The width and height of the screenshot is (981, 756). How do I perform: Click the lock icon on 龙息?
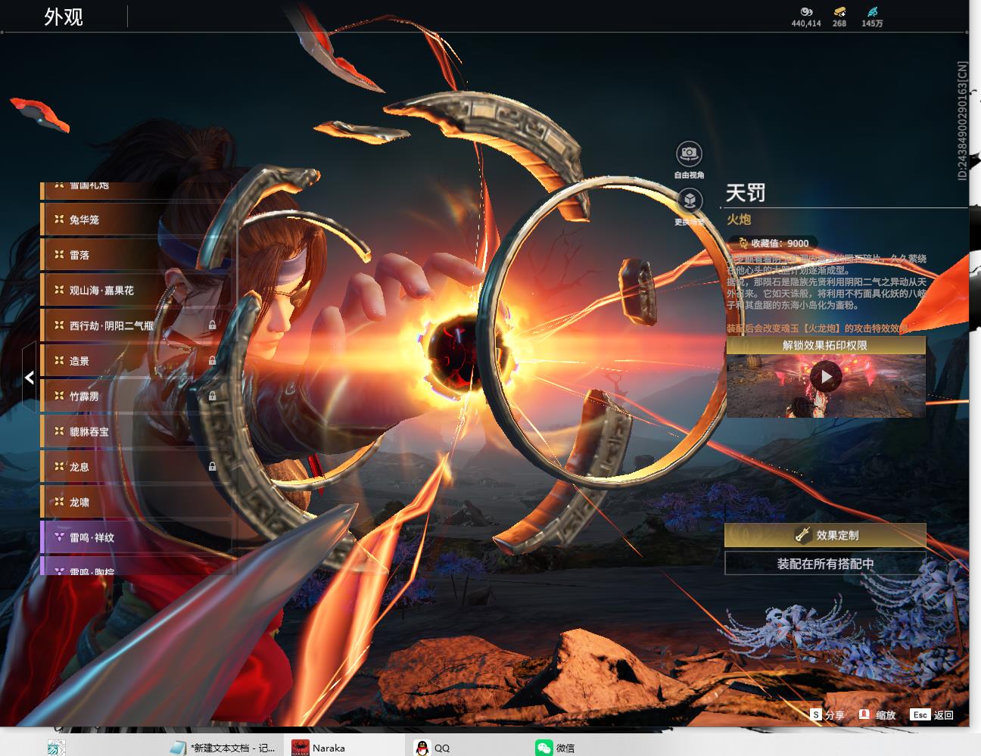[212, 467]
